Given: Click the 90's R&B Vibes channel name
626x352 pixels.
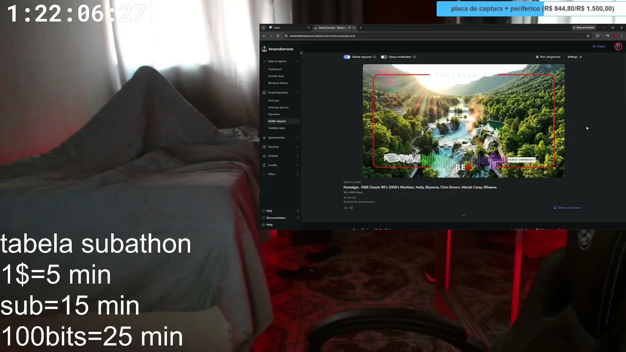Looking at the screenshot, I should (353, 192).
